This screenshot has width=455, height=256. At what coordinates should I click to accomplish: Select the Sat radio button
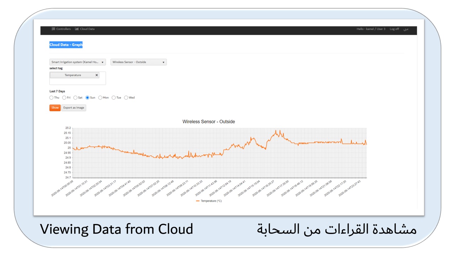(75, 98)
